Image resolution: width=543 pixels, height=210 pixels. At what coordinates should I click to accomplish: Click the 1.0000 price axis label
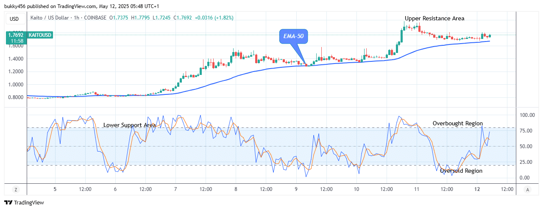pos(15,85)
